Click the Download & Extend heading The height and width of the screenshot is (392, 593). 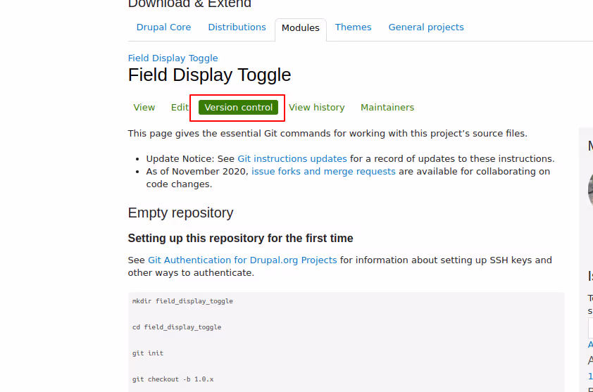[189, 4]
